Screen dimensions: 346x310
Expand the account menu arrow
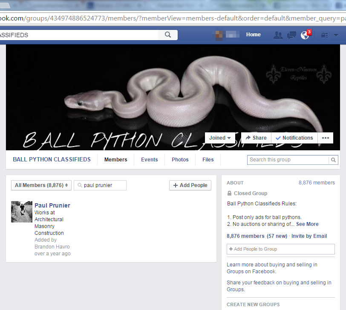(336, 35)
